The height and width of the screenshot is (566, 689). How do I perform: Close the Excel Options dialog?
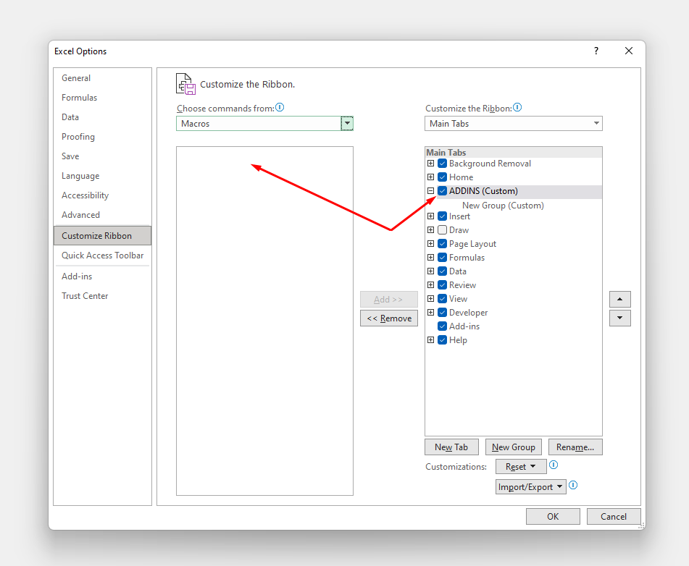coord(629,51)
